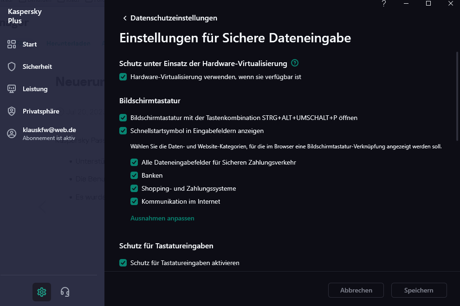The width and height of the screenshot is (460, 306).
Task: Click the green help icon beside Hardware-Virtualisierung
Action: [295, 63]
